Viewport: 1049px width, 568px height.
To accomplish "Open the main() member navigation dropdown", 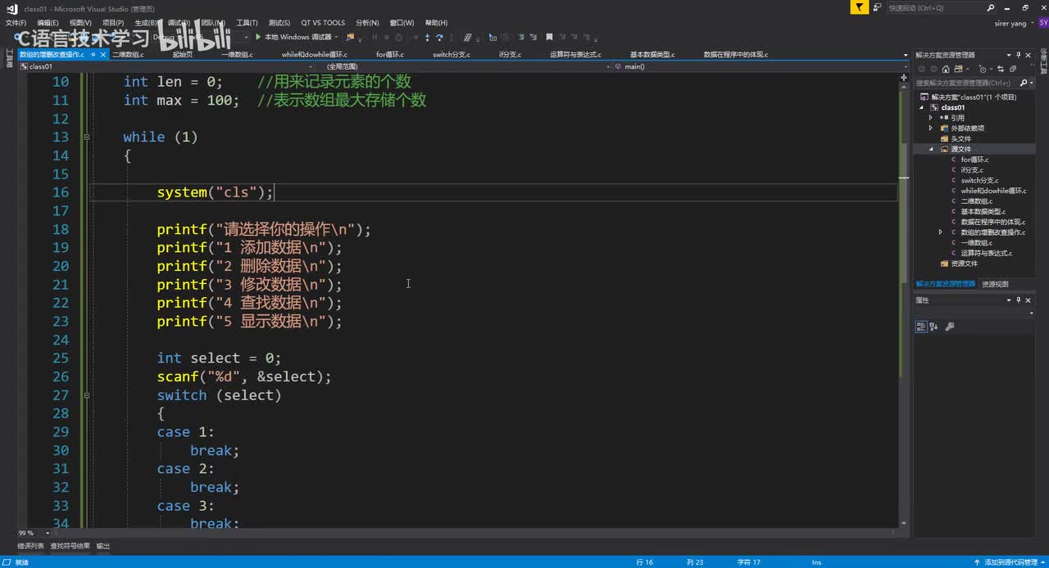I will (906, 66).
